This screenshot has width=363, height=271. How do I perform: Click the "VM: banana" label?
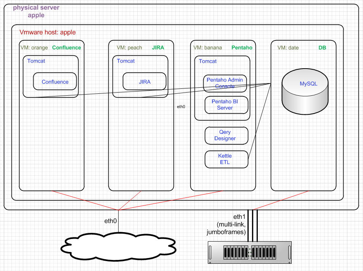pos(208,48)
